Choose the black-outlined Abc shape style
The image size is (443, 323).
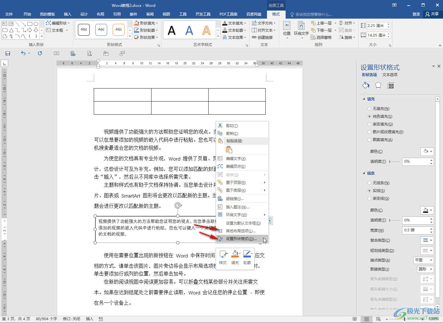click(84, 30)
